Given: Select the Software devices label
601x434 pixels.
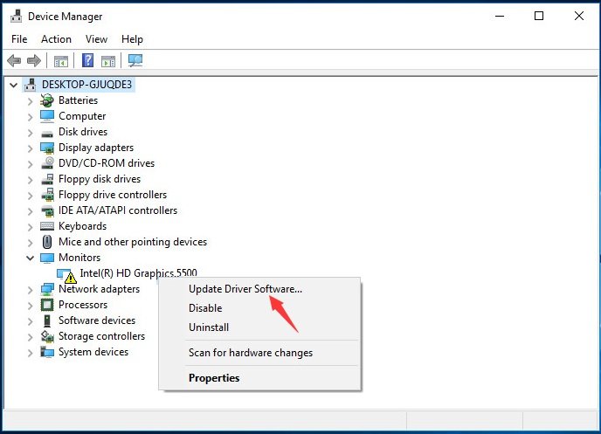Looking at the screenshot, I should click(97, 320).
